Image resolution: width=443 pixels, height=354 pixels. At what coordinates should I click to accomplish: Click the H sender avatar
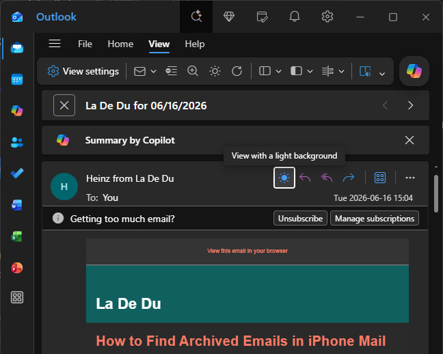(x=64, y=187)
